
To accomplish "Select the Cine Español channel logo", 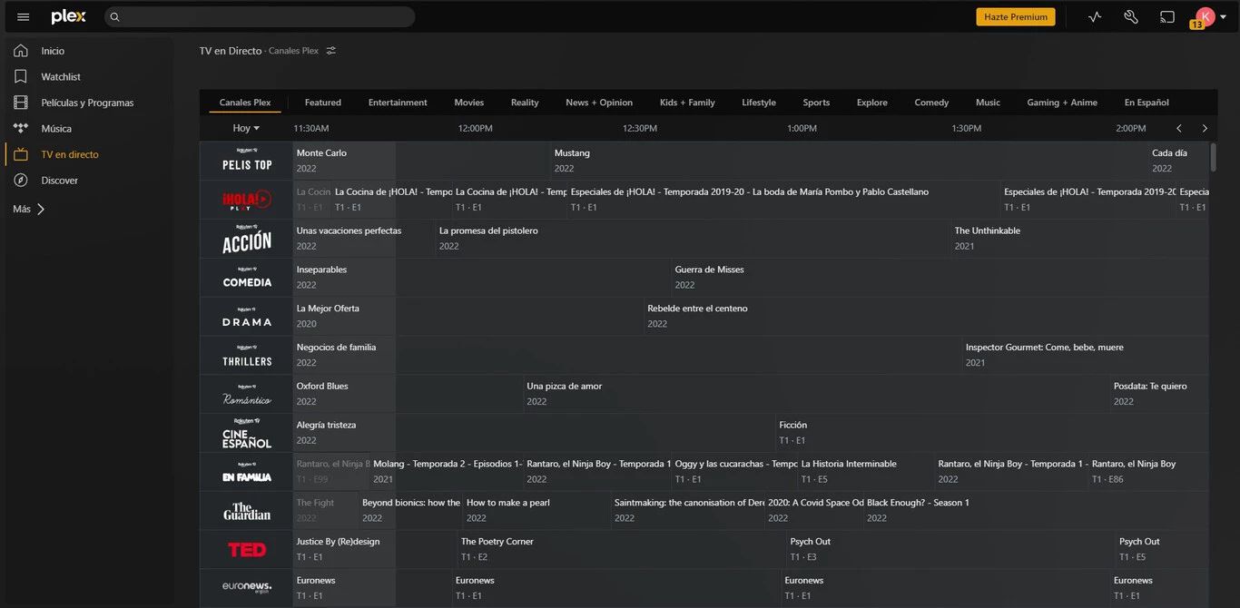I will 247,433.
